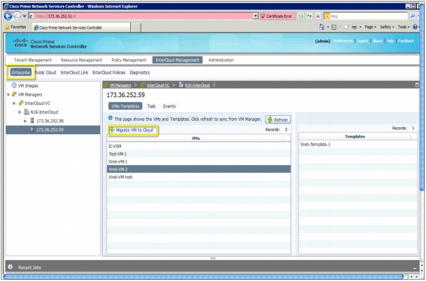The image size is (426, 281).
Task: Select the VMs-Templates tab
Action: (125, 106)
